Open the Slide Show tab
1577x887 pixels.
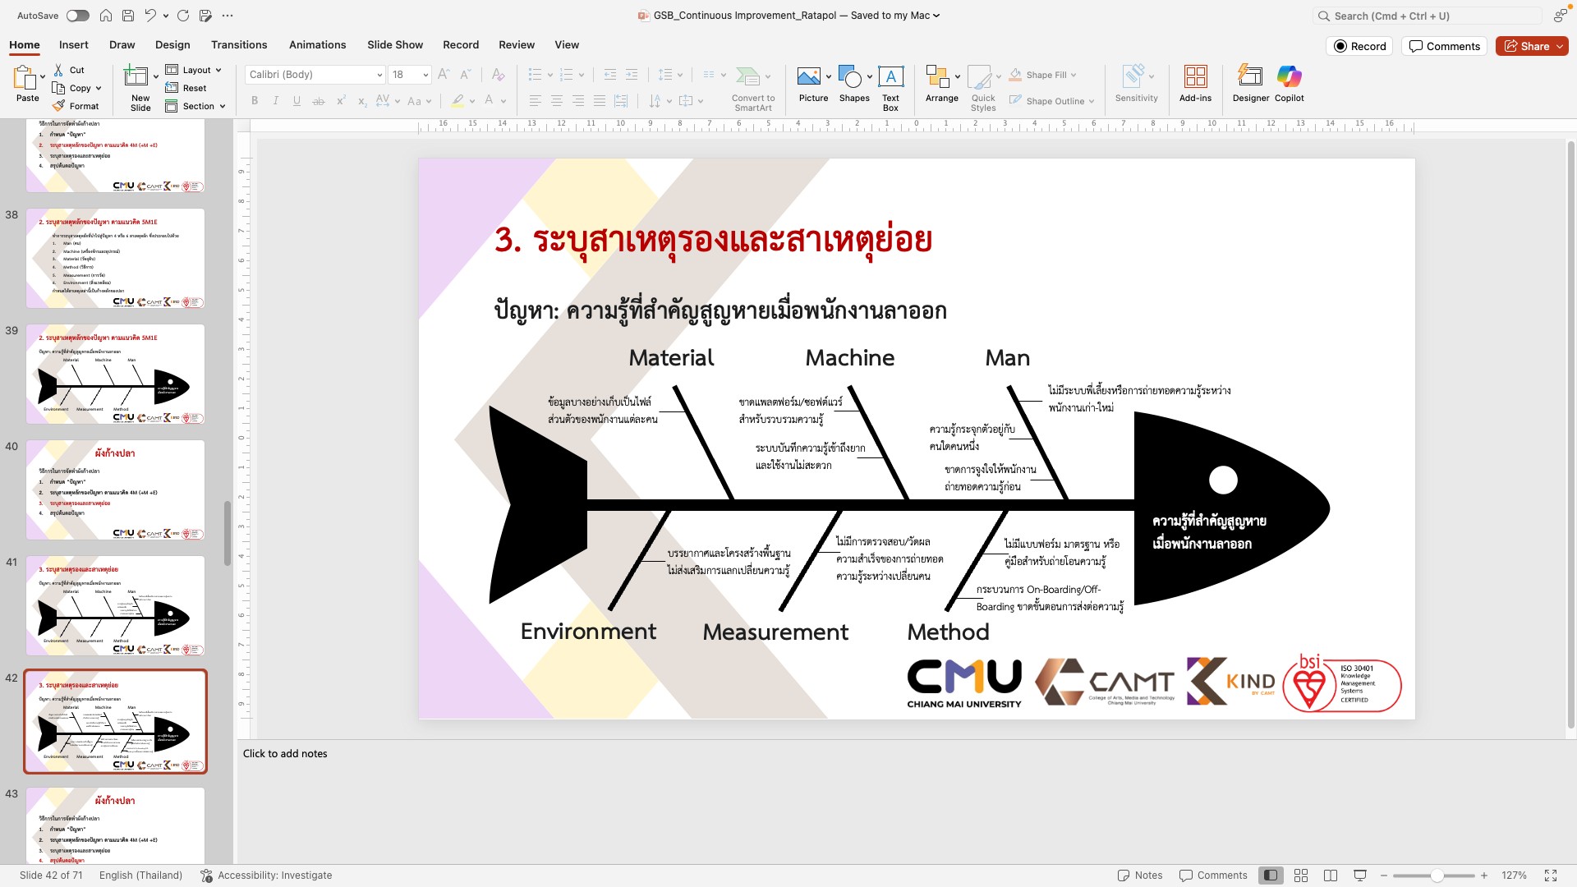(395, 45)
